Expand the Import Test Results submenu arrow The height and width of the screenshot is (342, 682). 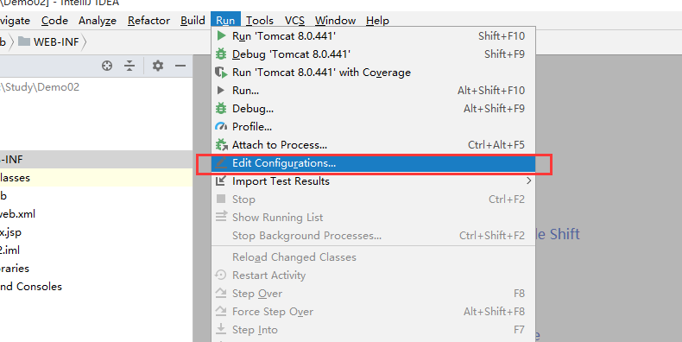(528, 180)
